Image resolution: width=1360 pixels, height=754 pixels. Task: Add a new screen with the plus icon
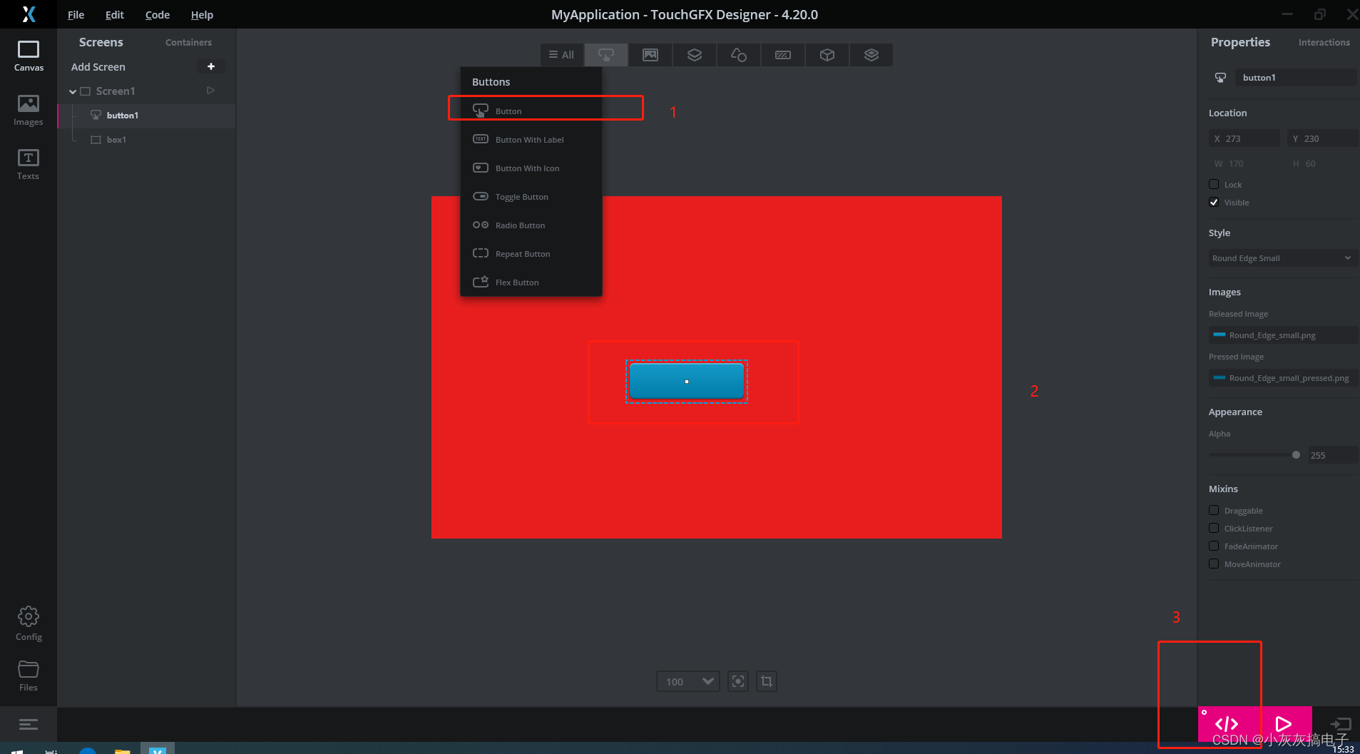211,66
